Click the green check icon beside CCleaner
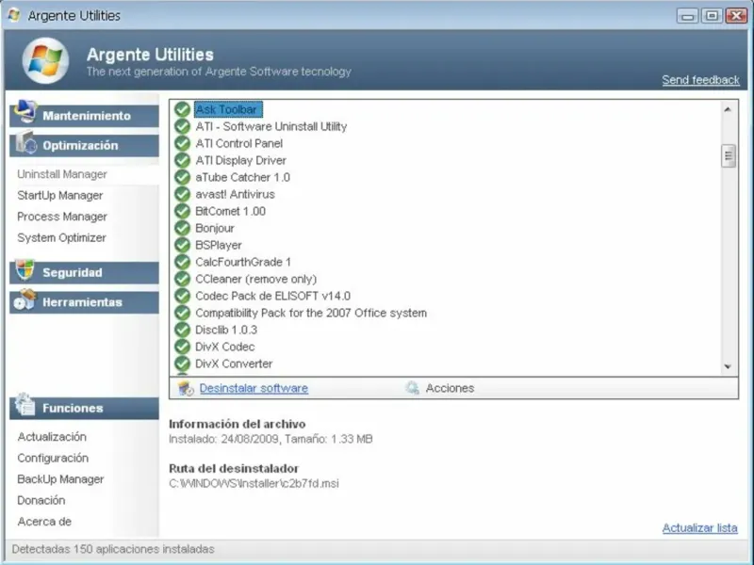 182,279
